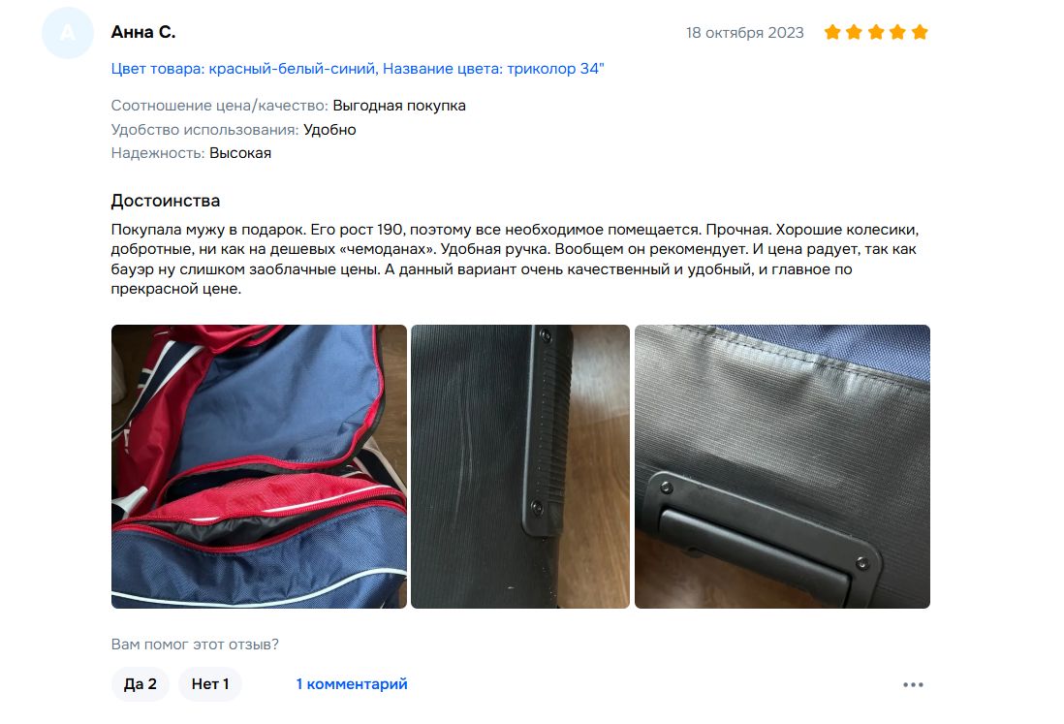The image size is (1064, 724).
Task: Click the 'Надежность: Высокая' line
Action: tap(191, 153)
